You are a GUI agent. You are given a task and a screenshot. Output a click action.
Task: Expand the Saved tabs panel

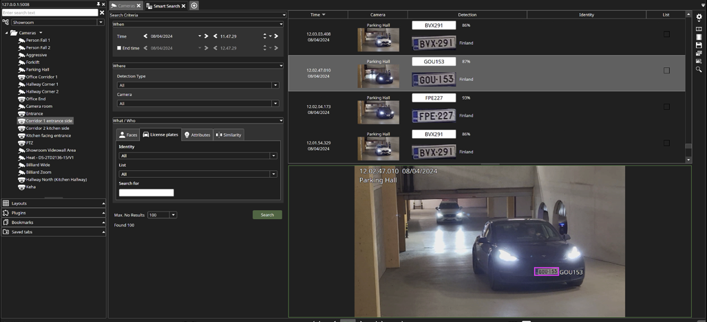pos(54,231)
